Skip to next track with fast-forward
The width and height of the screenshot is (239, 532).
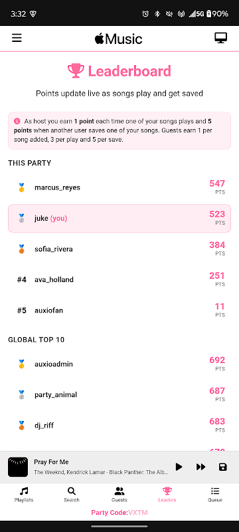click(x=200, y=467)
